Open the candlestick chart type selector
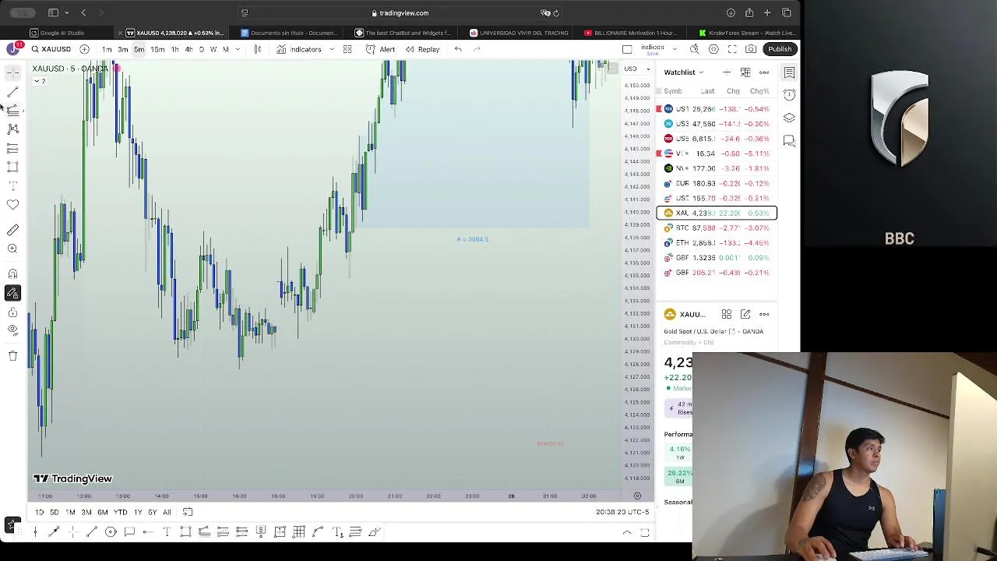Viewport: 997px width, 561px height. (x=258, y=49)
